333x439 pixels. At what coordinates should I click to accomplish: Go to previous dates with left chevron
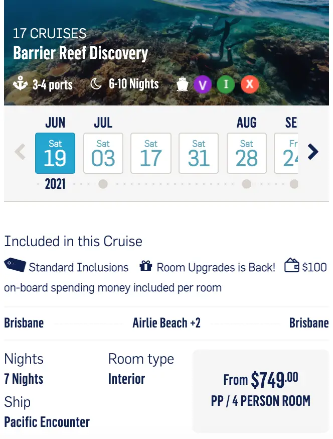pos(20,152)
